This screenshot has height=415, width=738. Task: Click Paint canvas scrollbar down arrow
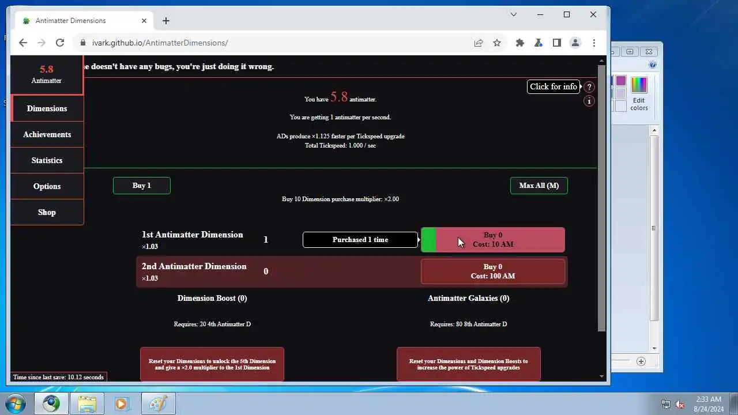(x=654, y=348)
